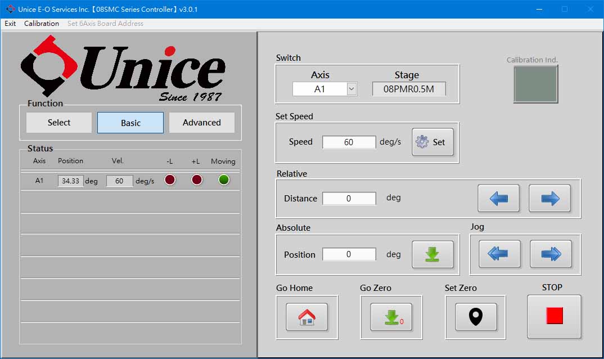Click the Absolute Position input field
604x359 pixels.
tap(349, 254)
